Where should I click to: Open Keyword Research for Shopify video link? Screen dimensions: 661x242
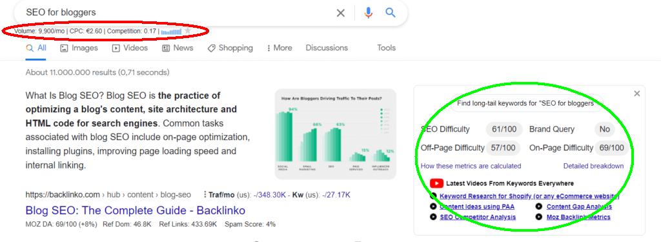pos(529,196)
